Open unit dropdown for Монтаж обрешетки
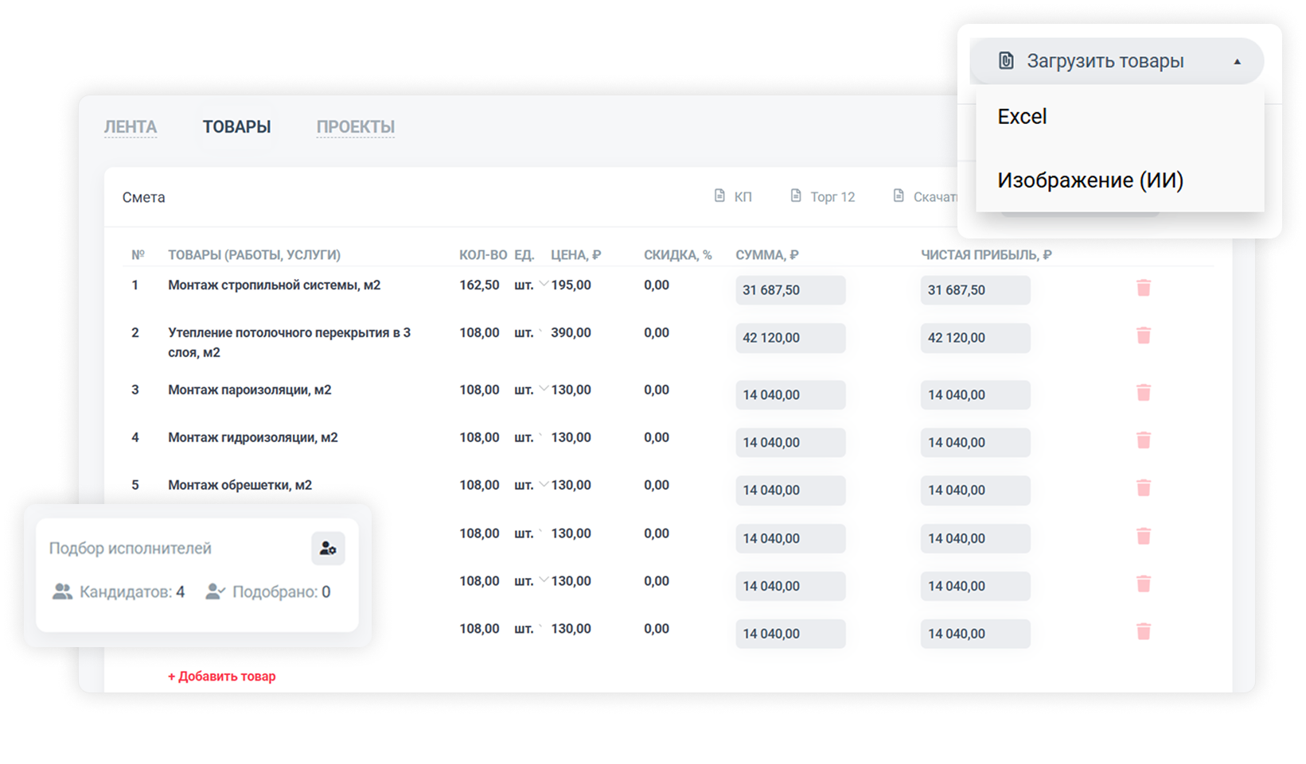Screen dimensions: 1306x764 click(x=544, y=484)
